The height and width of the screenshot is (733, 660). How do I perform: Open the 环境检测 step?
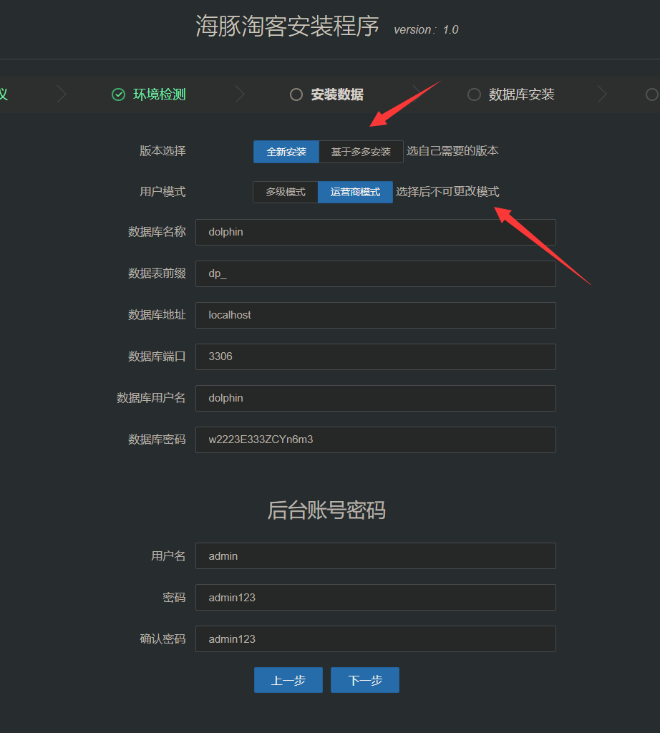tap(160, 94)
